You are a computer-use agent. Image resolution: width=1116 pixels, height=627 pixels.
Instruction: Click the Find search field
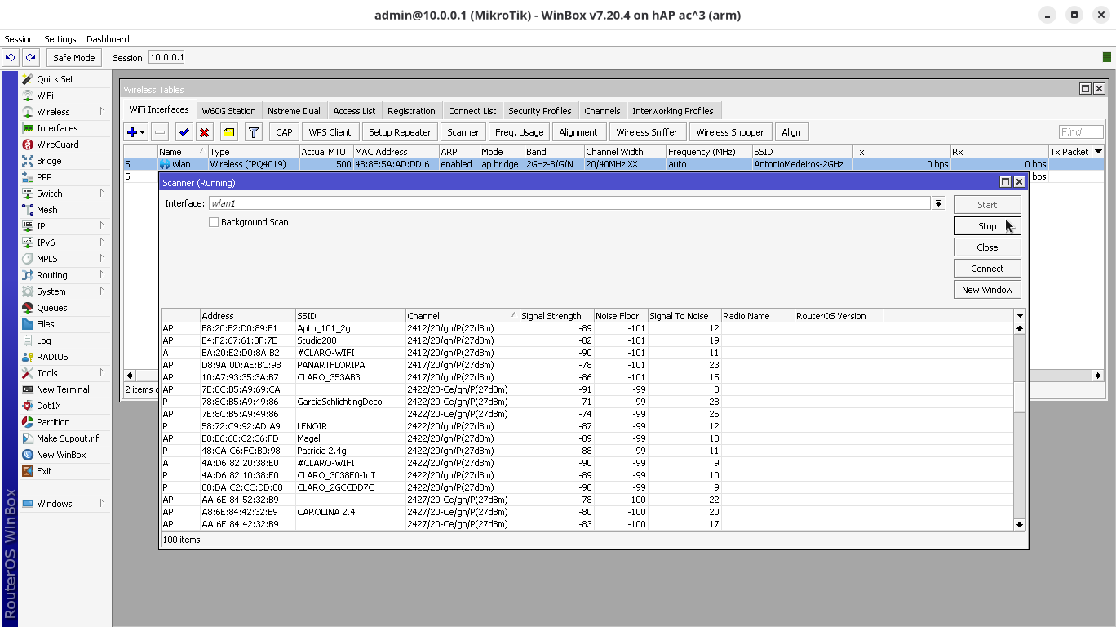tap(1080, 132)
